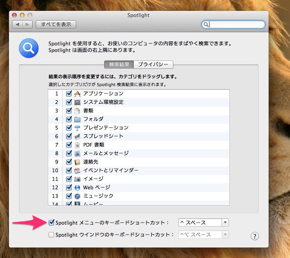
Task: Uncheck the アプリケーション category checkbox
Action: [69, 94]
